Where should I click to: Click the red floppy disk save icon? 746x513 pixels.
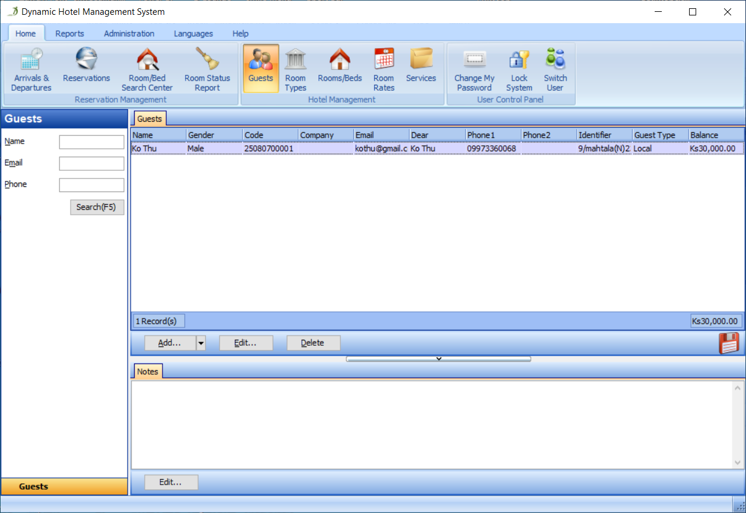pyautogui.click(x=729, y=343)
